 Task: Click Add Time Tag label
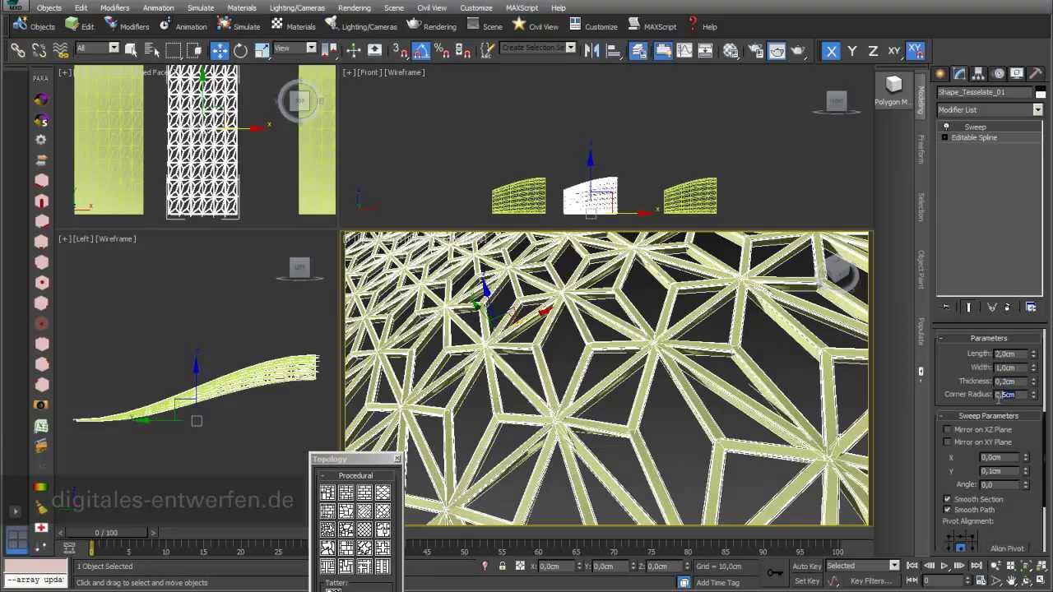coord(717,582)
